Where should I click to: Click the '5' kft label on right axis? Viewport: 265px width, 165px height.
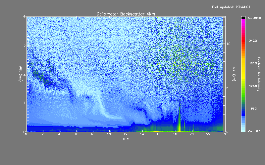227,88
